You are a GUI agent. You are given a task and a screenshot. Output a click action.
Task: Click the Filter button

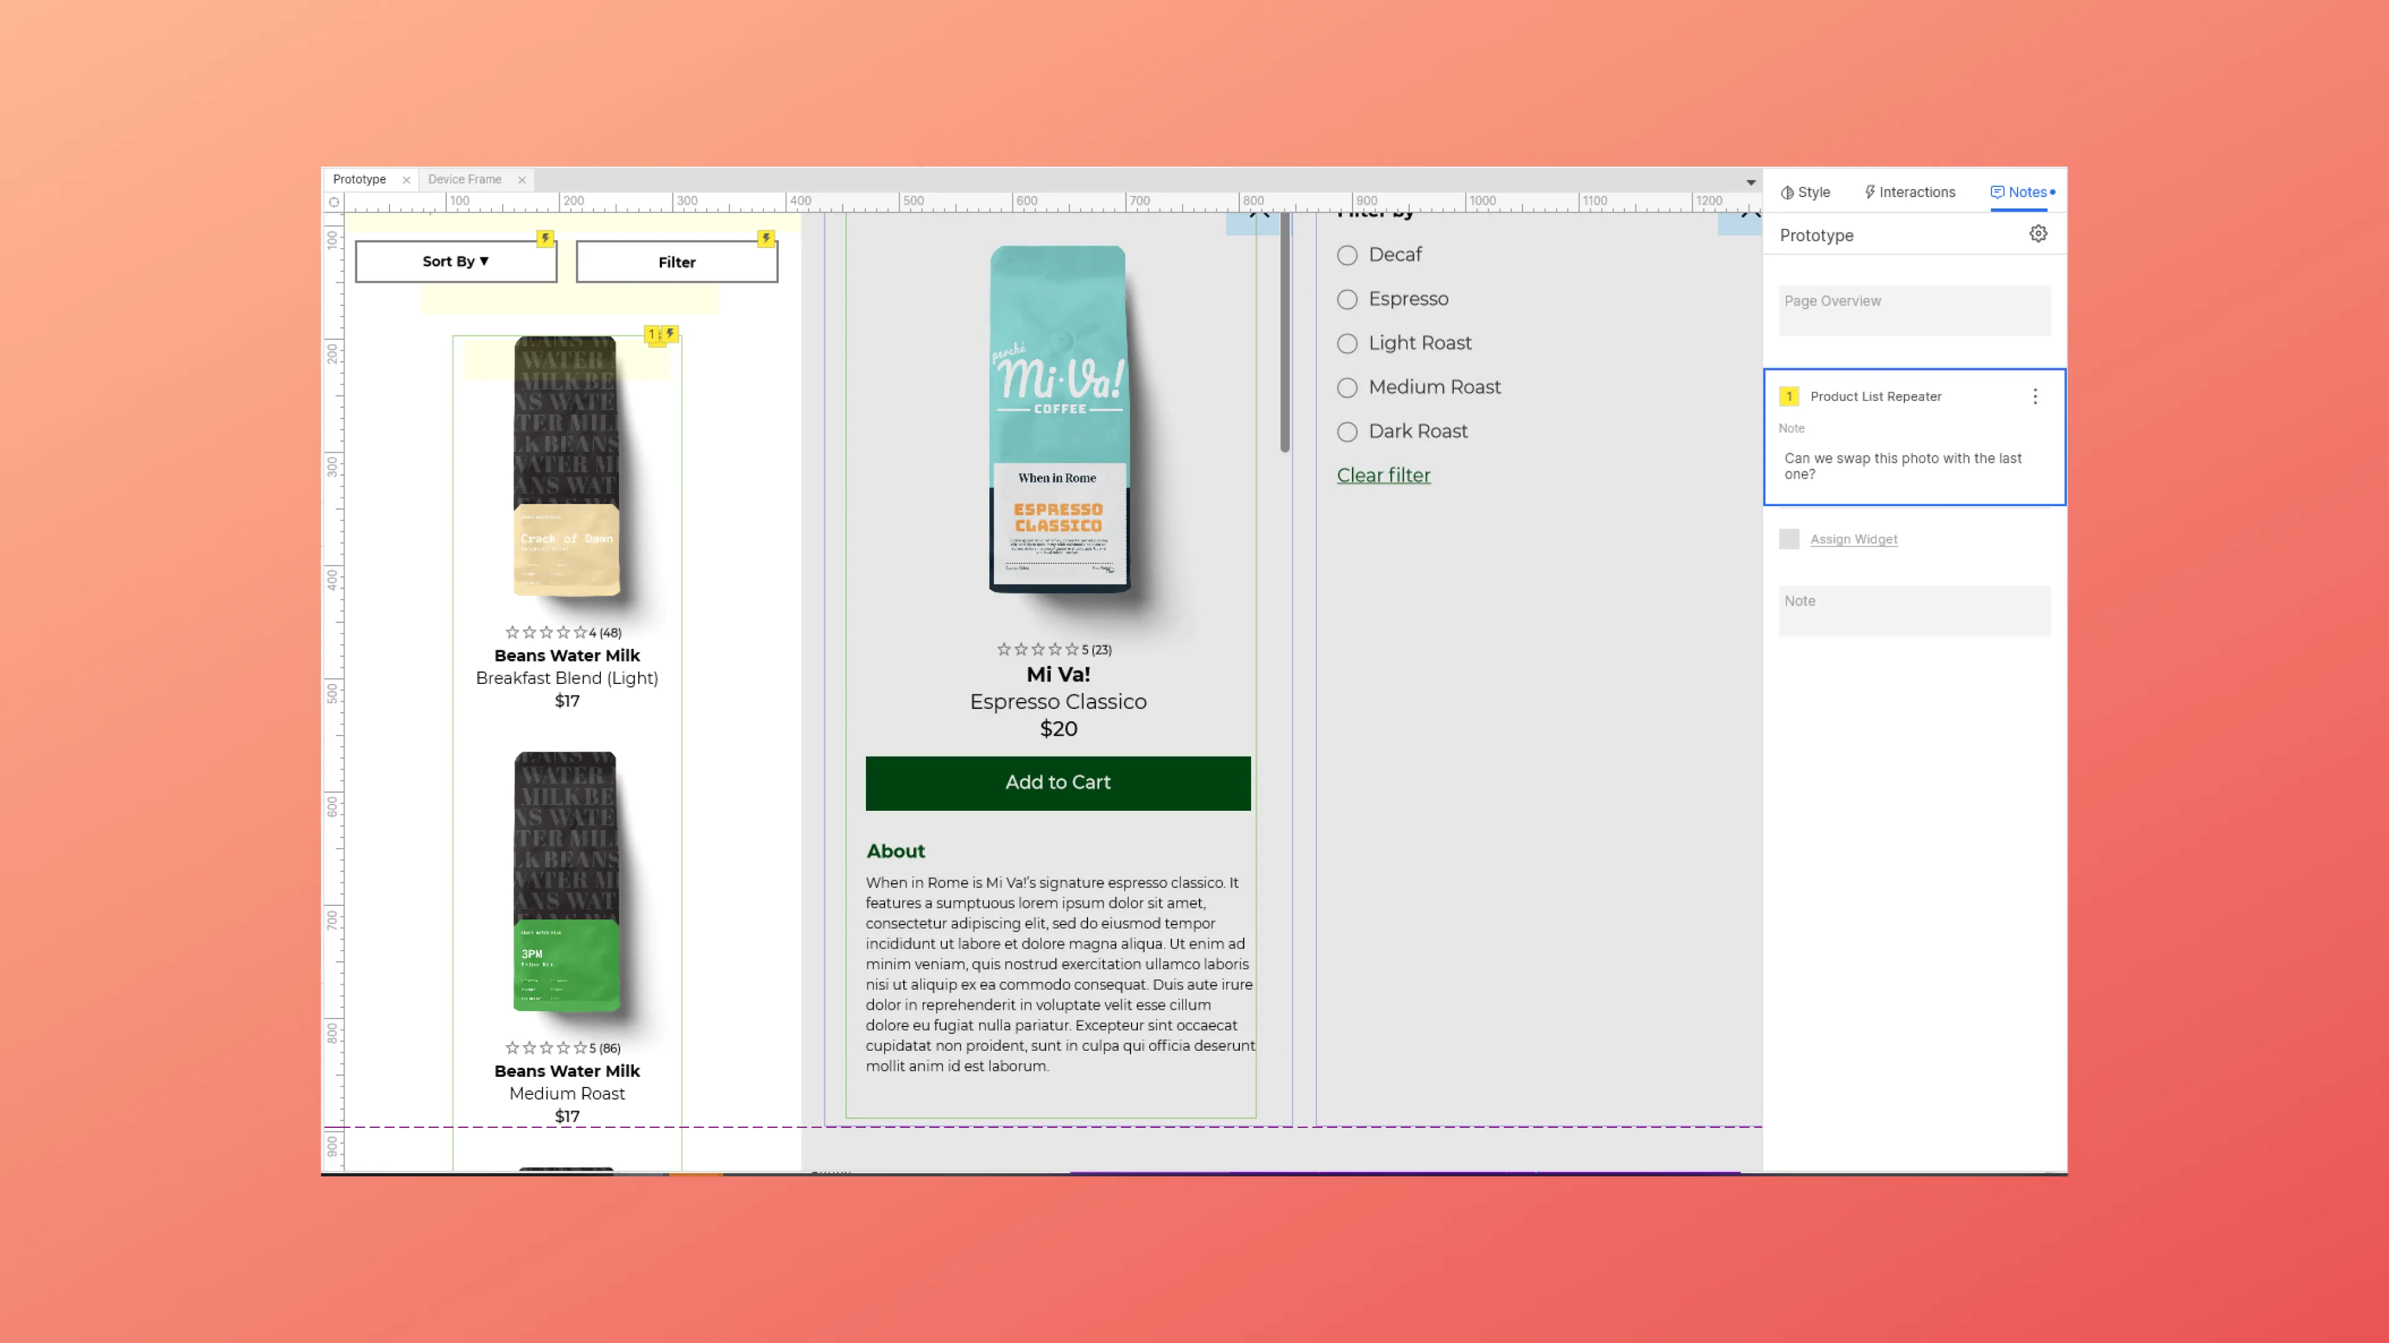676,262
